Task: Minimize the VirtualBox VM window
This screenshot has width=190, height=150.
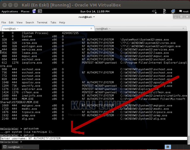Action: point(10,5)
